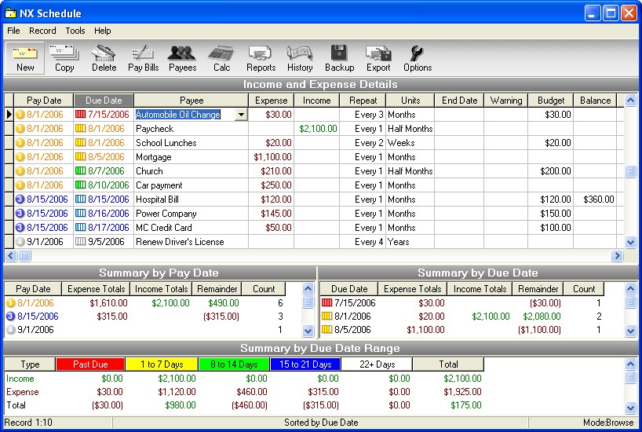642x432 pixels.
Task: Open the Record menu
Action: click(42, 31)
